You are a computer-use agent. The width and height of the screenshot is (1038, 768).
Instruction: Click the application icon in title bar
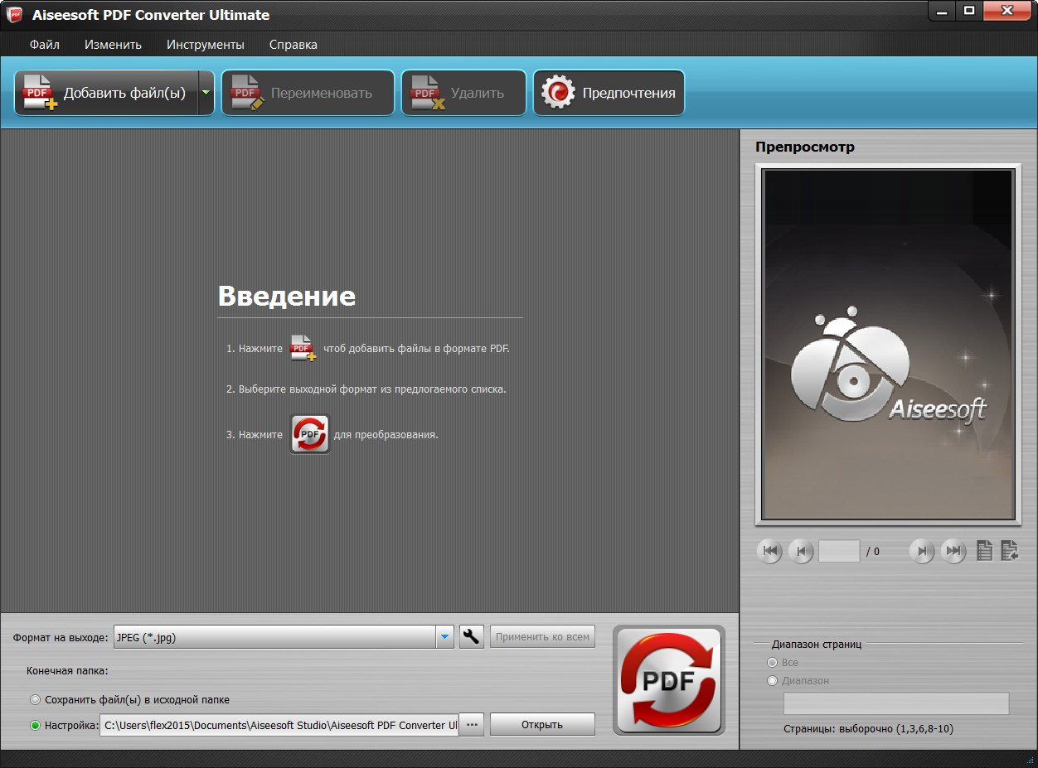click(x=14, y=14)
